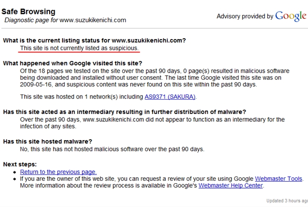Visit the Webmaster Help Center link
Image resolution: width=308 pixels, height=207 pixels.
point(231,186)
